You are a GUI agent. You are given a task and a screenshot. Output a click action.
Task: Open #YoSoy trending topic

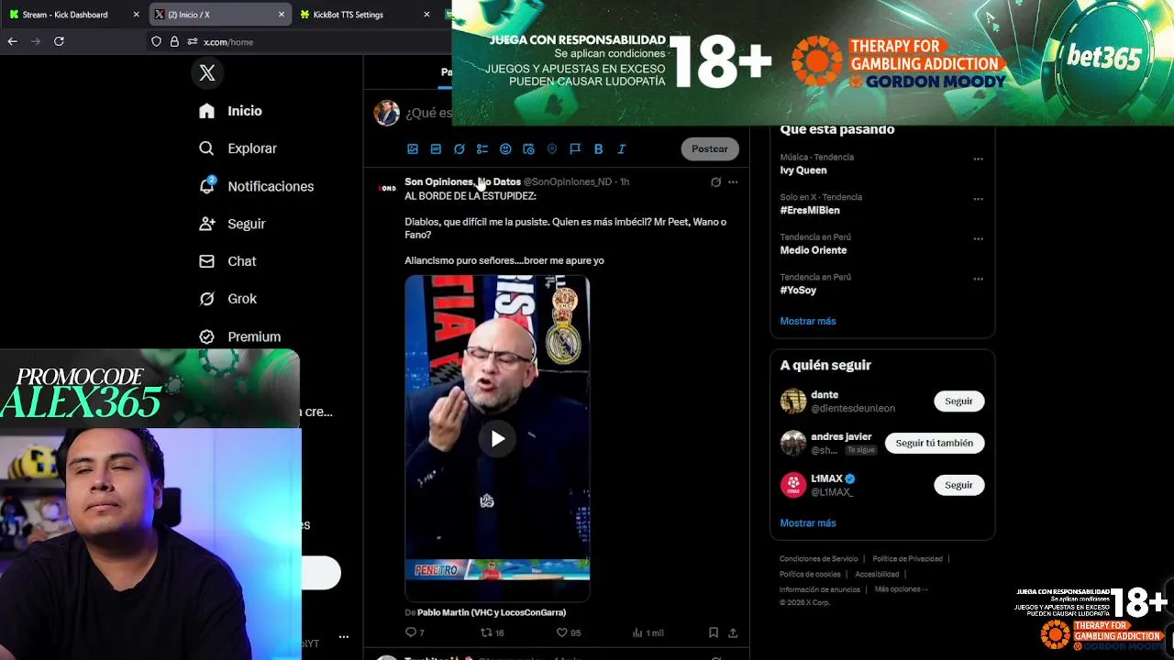point(798,290)
